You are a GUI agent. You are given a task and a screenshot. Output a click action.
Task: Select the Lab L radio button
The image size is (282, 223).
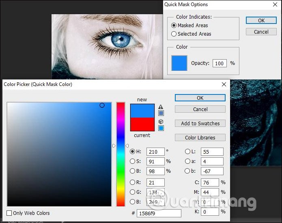pos(187,152)
